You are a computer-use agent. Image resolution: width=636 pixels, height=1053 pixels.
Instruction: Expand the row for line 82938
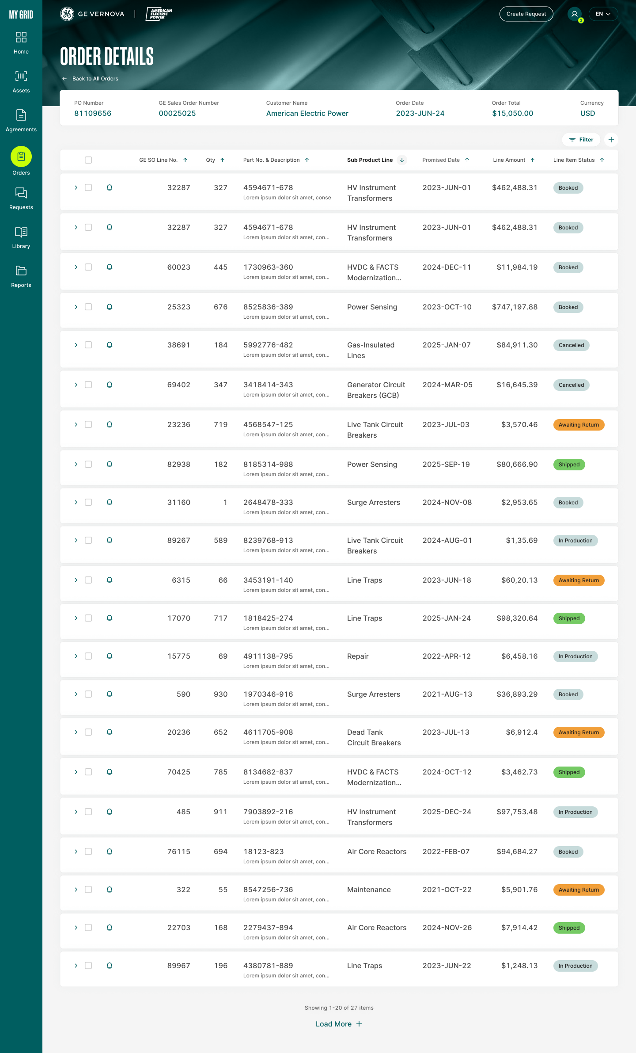tap(76, 464)
